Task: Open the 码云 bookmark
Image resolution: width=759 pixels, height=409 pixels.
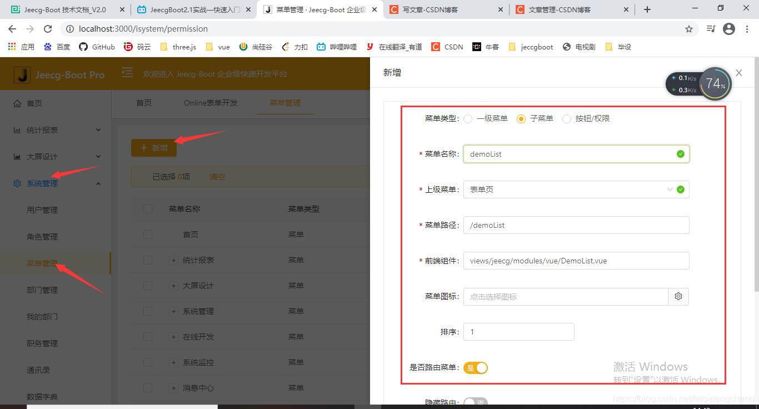Action: 137,47
